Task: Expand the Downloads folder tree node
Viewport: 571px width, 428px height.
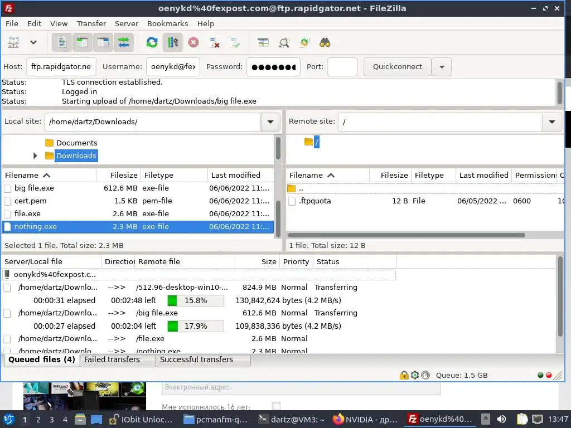Action: (x=35, y=156)
